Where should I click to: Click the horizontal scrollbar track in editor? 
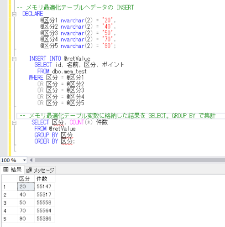coord(130,160)
